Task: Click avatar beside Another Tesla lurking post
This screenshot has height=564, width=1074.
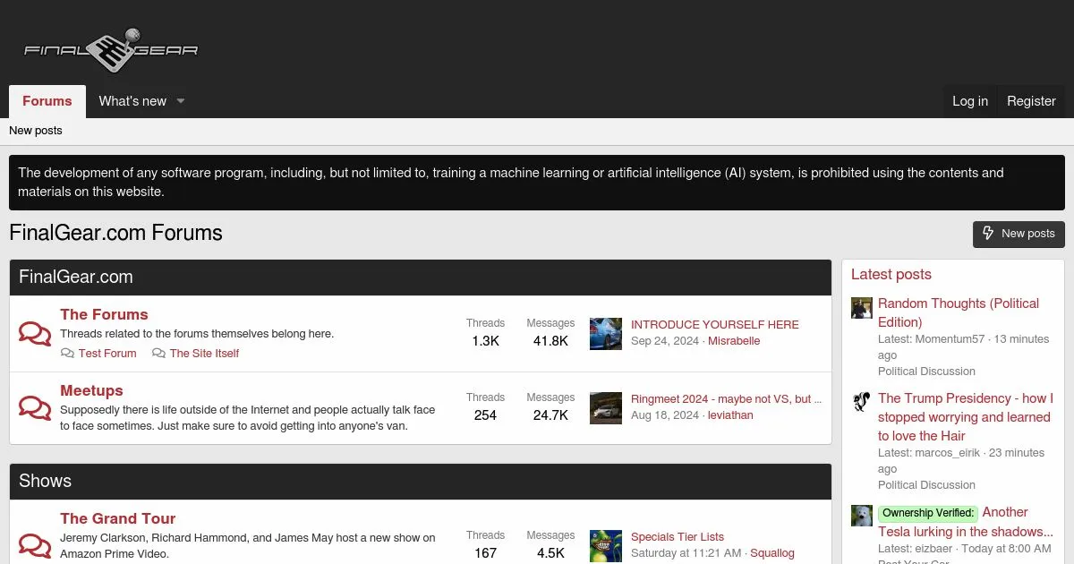Action: (x=862, y=516)
